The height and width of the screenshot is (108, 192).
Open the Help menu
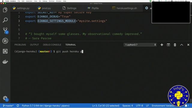(x=64, y=1)
